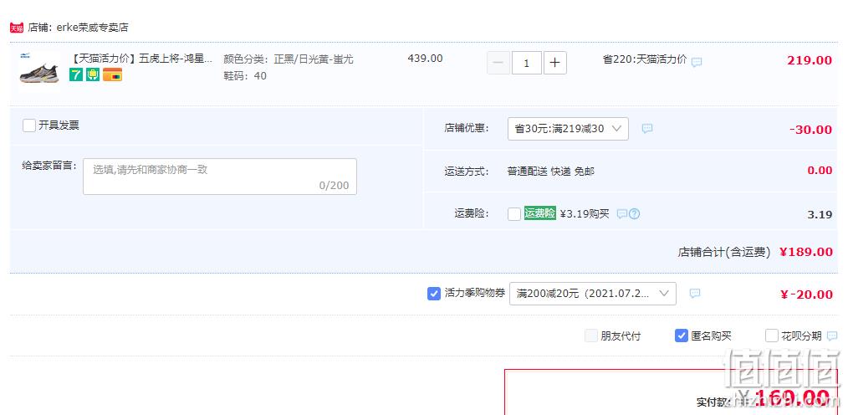848x415 pixels.
Task: Tick the 朋友代付 checkbox
Action: coord(590,336)
